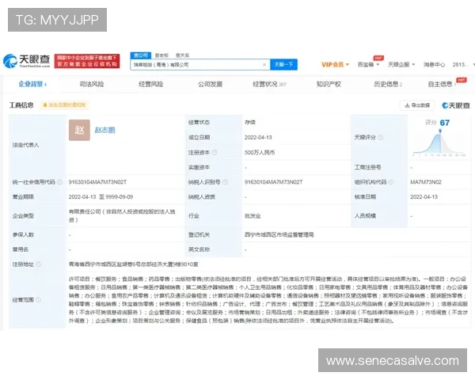Switch to the 经营风险 tab

point(151,84)
